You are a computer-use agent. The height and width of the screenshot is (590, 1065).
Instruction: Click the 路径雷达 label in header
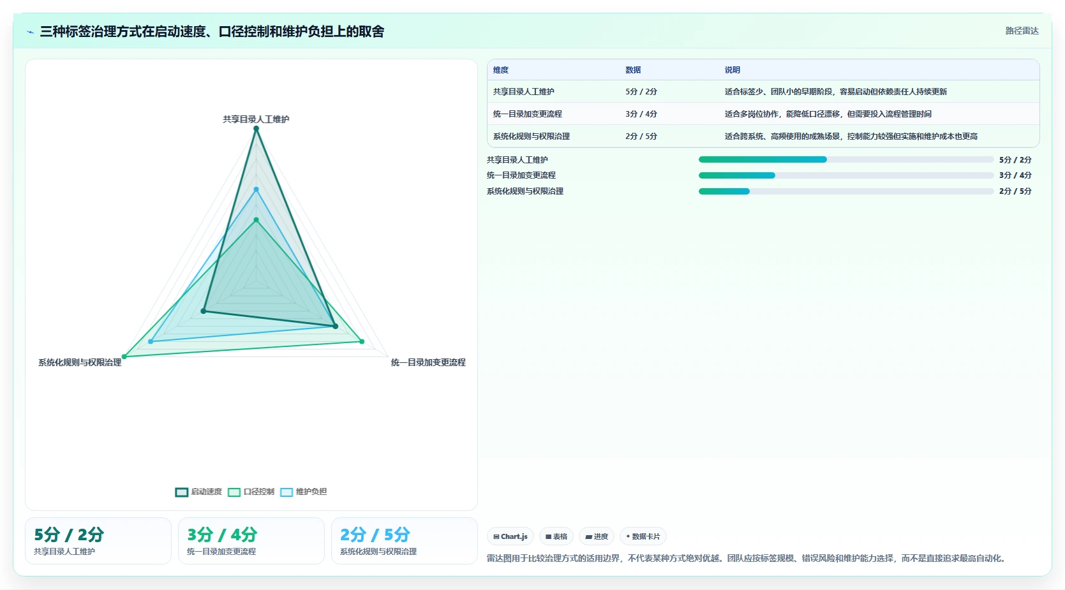(1022, 31)
